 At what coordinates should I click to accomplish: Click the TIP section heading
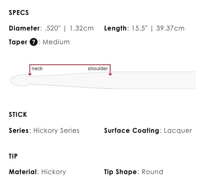[13, 156]
